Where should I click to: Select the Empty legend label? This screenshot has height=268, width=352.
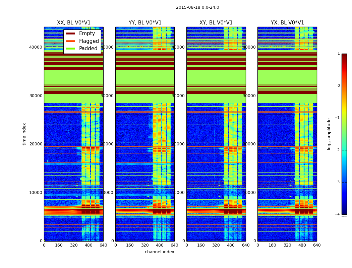(87, 33)
